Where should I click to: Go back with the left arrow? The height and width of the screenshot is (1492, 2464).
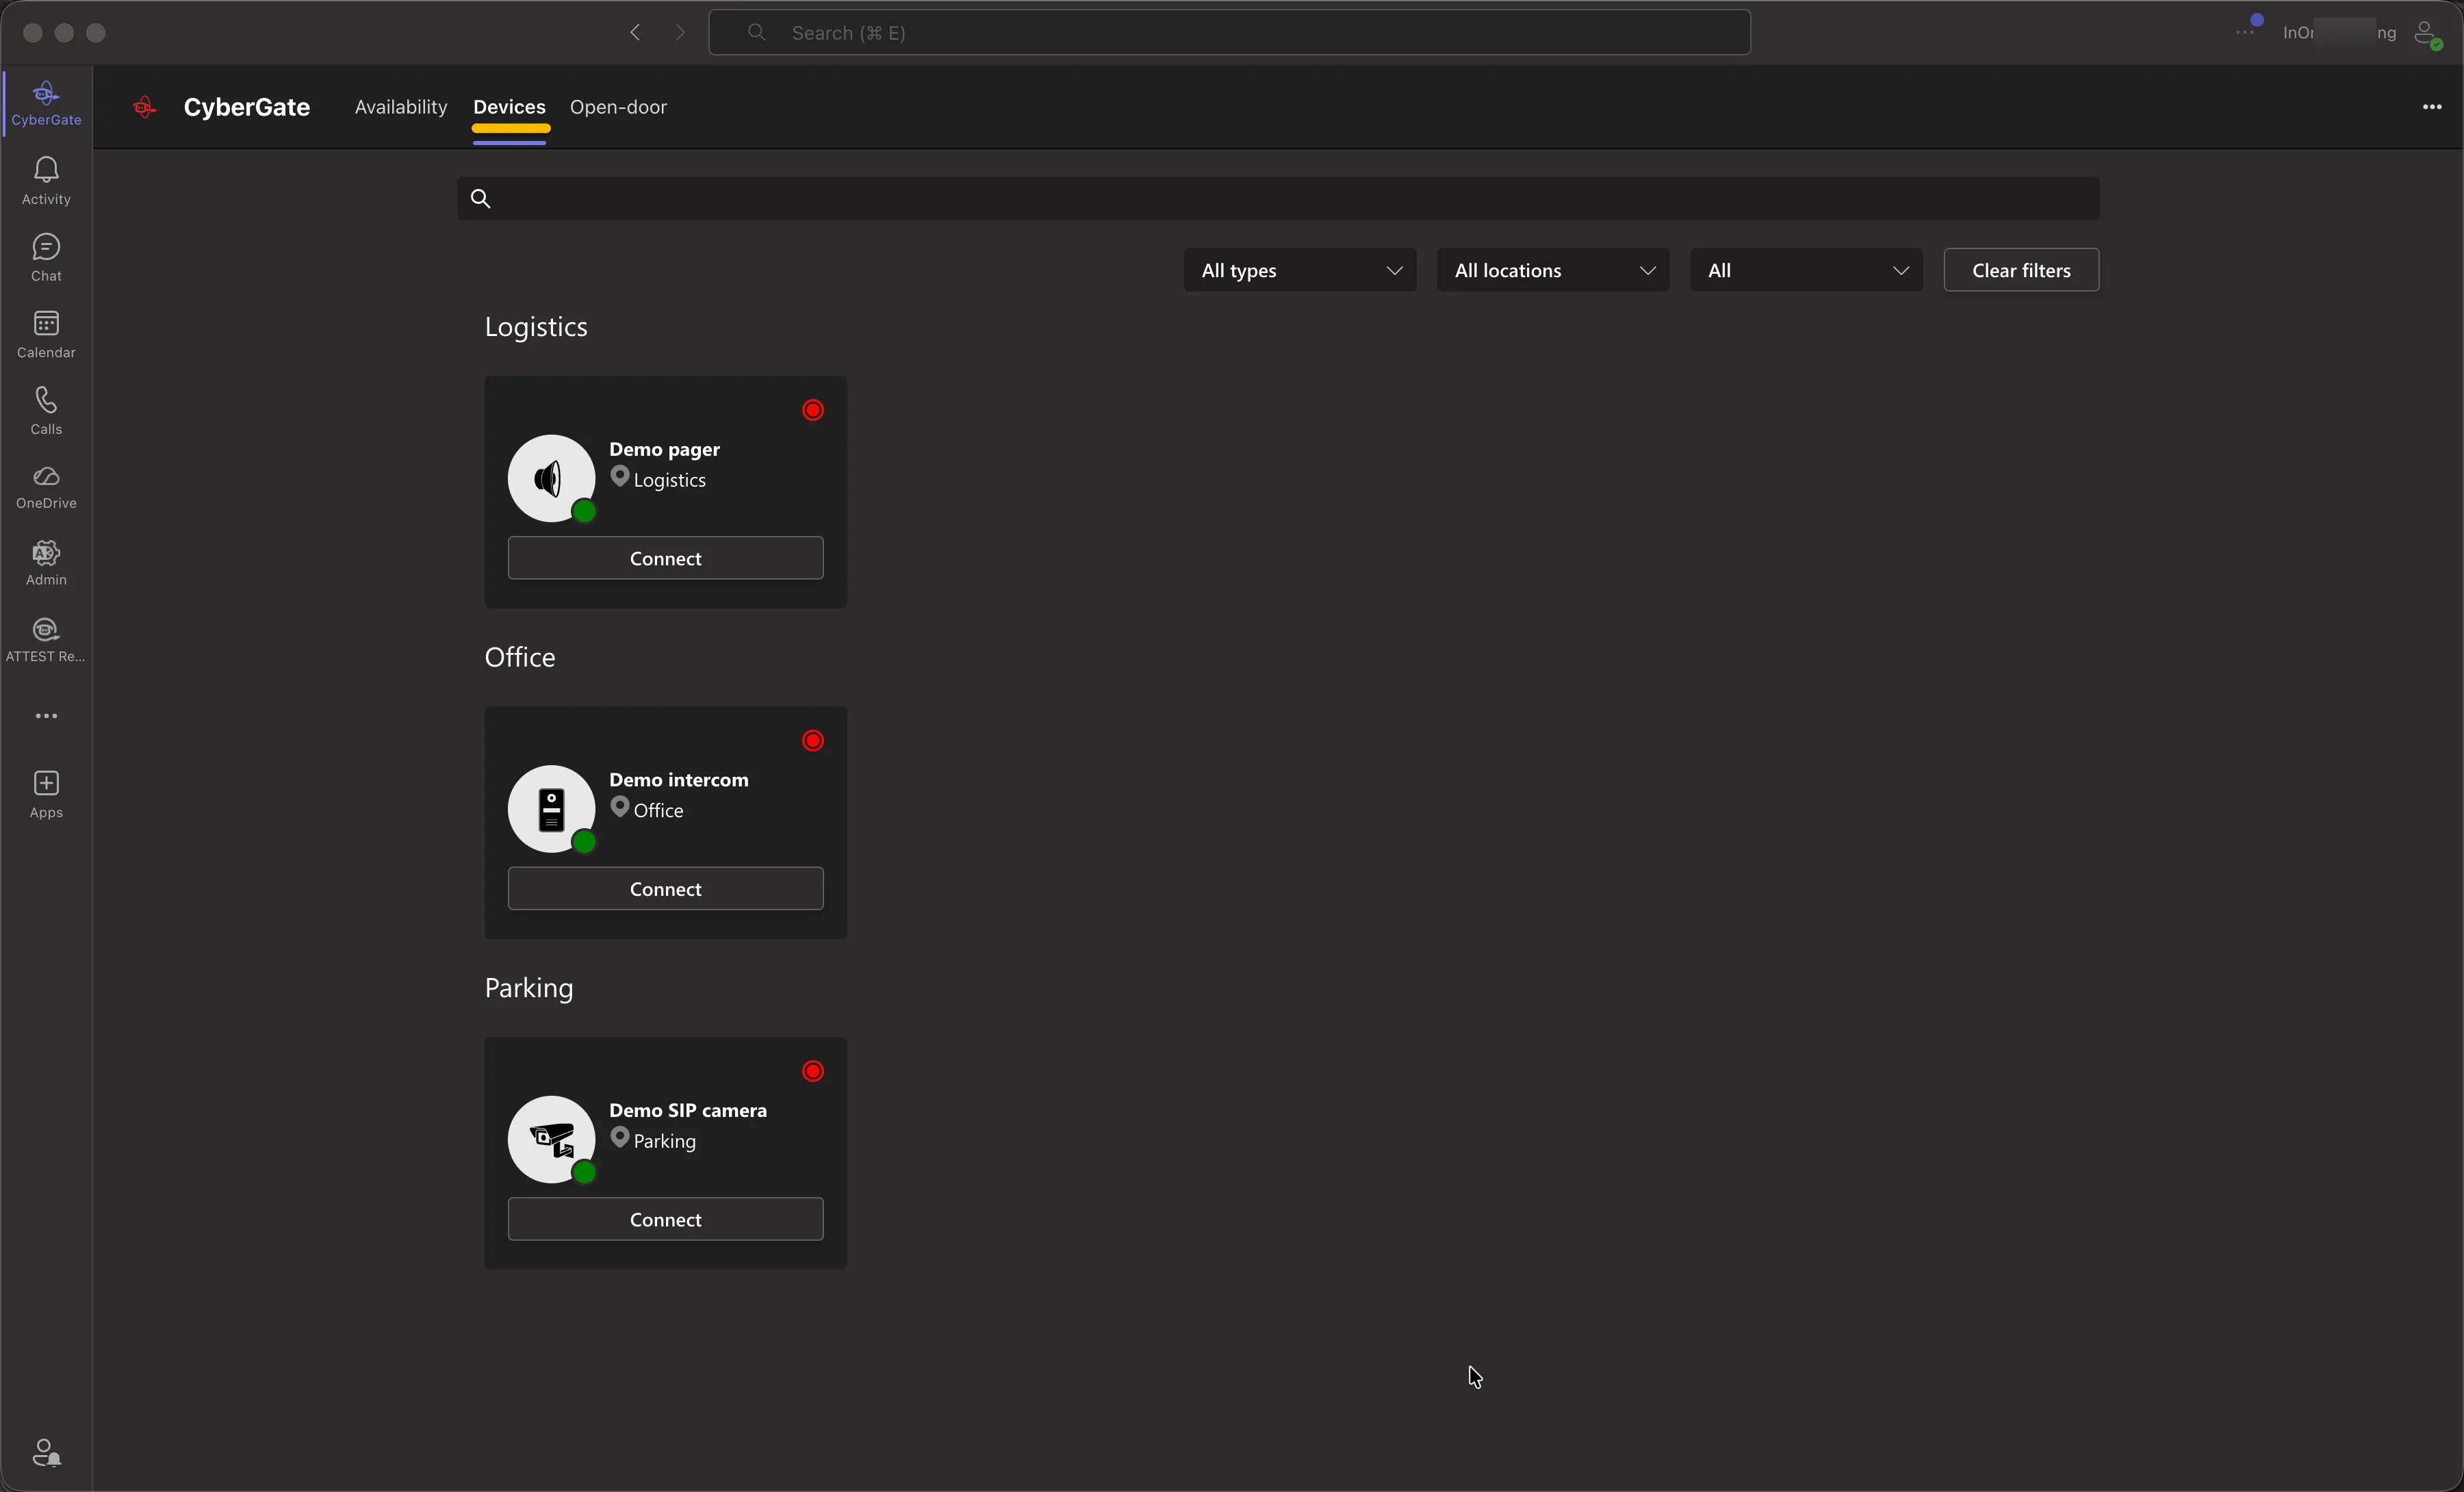635,32
